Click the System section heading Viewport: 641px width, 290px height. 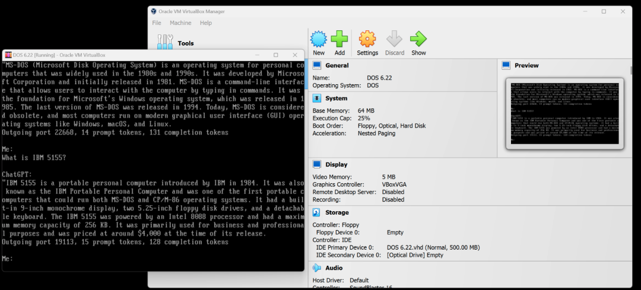point(337,98)
